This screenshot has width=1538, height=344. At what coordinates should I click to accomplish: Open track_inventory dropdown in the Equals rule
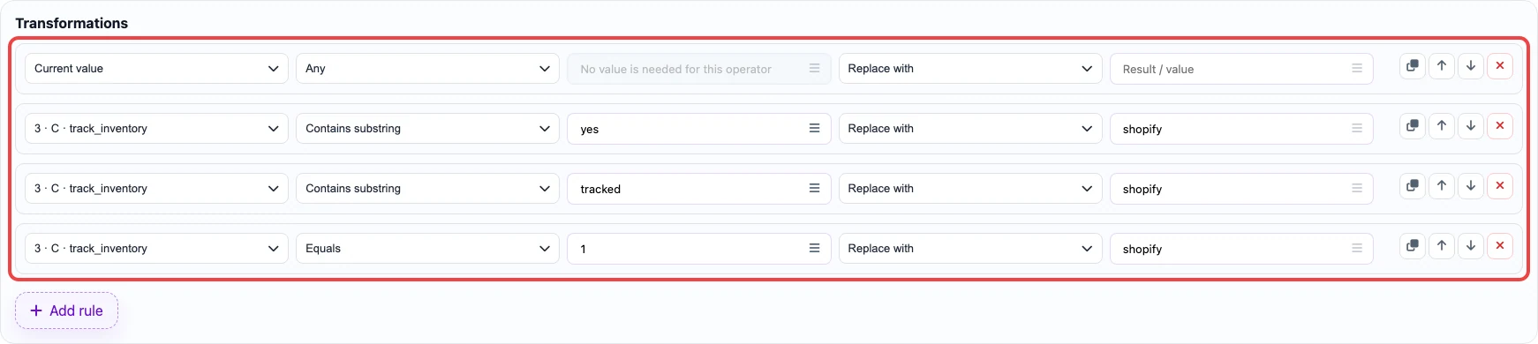pyautogui.click(x=156, y=249)
